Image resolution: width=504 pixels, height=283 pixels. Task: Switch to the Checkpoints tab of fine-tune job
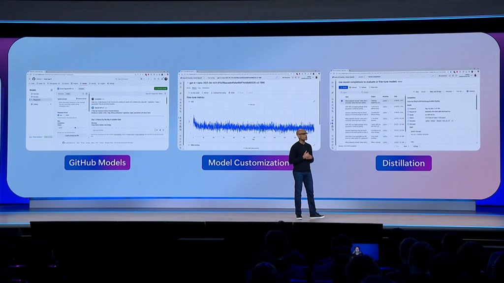point(206,88)
